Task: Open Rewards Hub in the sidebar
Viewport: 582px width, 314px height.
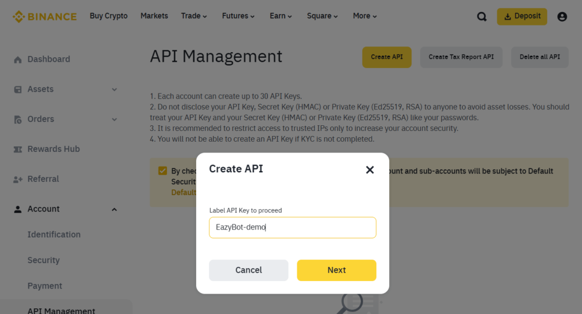Action: click(x=53, y=149)
